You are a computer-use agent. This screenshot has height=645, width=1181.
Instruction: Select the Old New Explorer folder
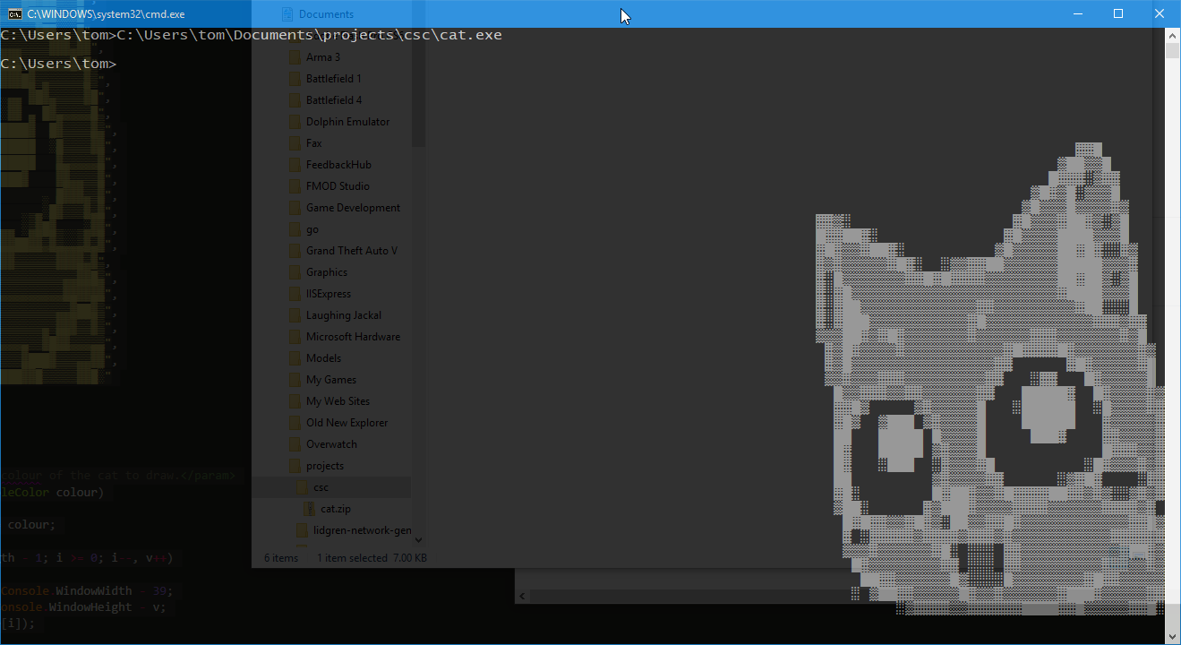coord(347,423)
